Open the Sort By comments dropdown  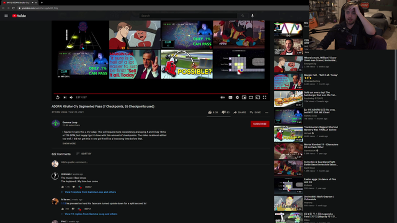coord(84,154)
